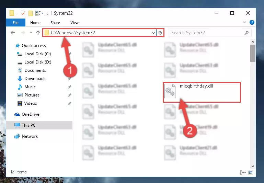Image resolution: width=264 pixels, height=183 pixels.
Task: Open the Videos folder in sidebar
Action: tap(31, 103)
